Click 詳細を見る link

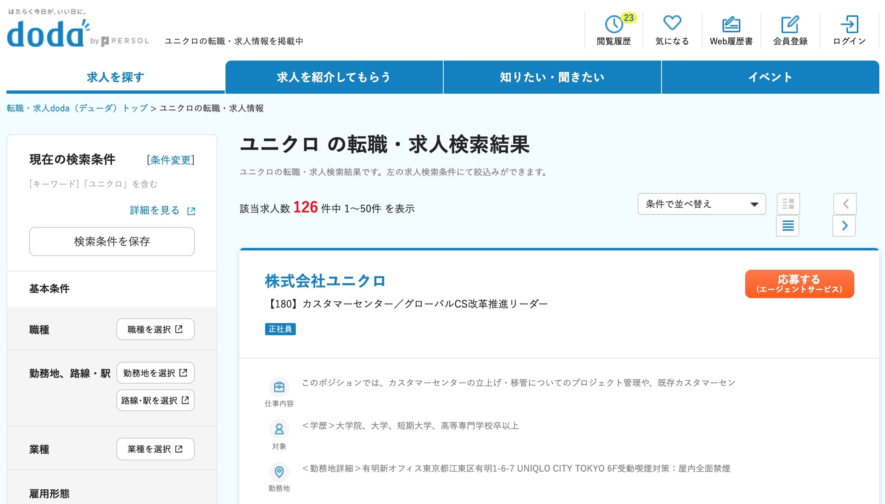[155, 210]
